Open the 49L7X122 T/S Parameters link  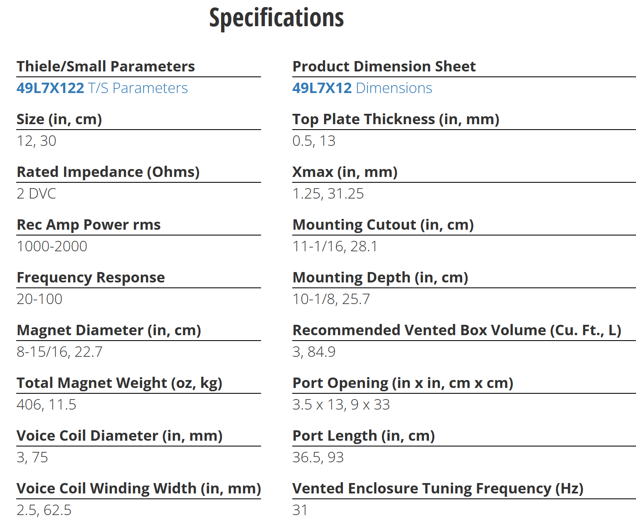[102, 88]
